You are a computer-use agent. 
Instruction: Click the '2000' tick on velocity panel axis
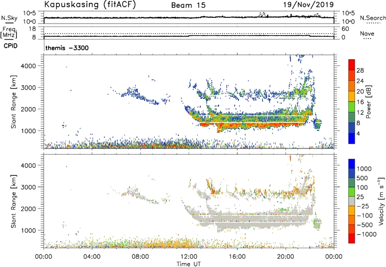[28, 209]
